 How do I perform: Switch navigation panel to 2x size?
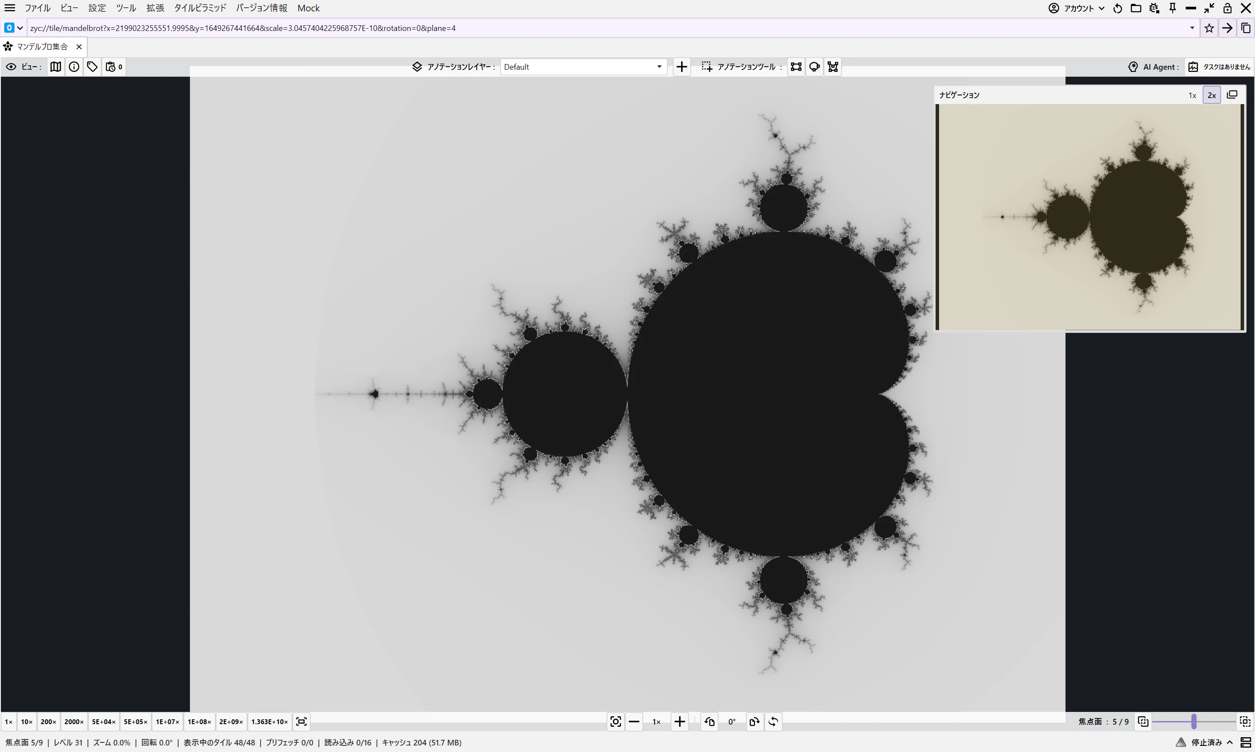1211,95
